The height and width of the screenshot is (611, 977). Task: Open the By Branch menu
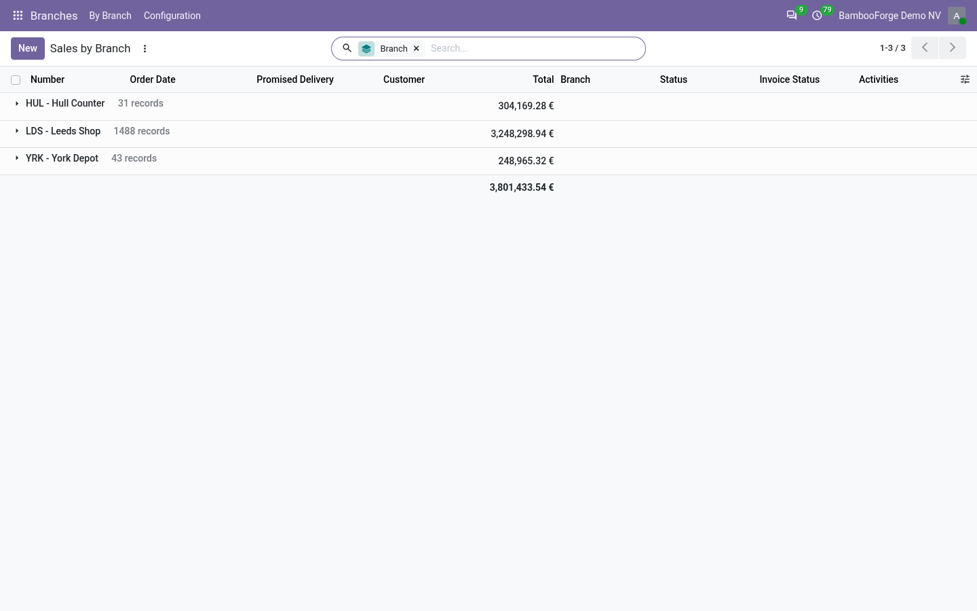point(110,16)
